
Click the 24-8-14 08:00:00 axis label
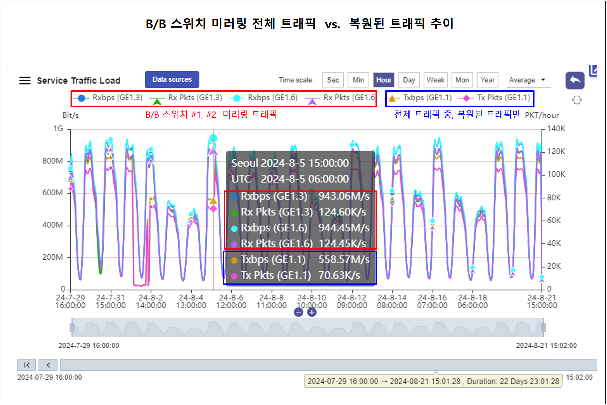tap(392, 301)
